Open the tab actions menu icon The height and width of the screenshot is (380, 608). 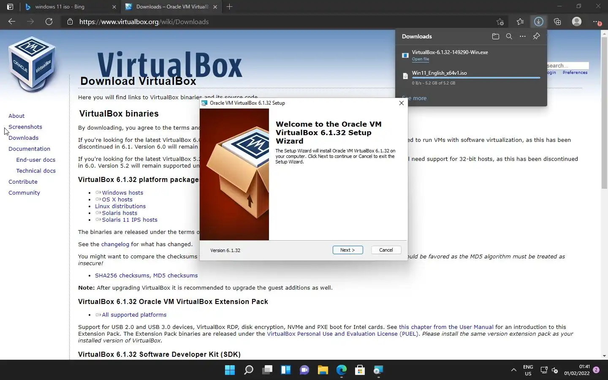tap(10, 7)
